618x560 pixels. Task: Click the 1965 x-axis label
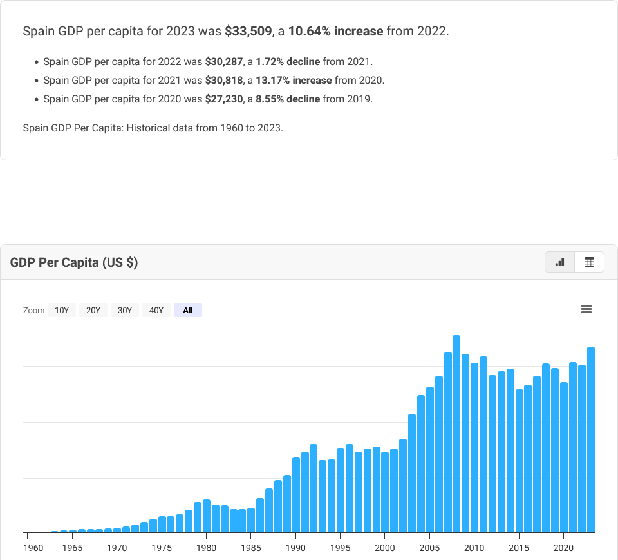73,548
